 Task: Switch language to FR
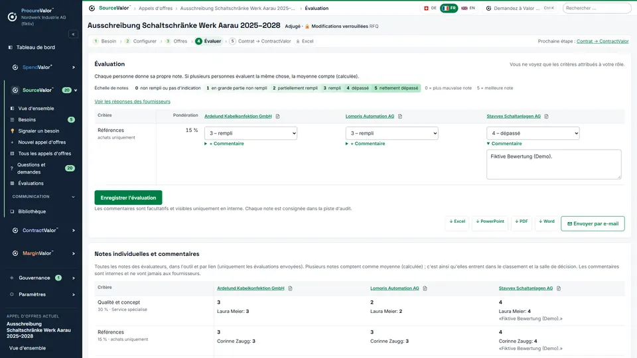pos(449,8)
